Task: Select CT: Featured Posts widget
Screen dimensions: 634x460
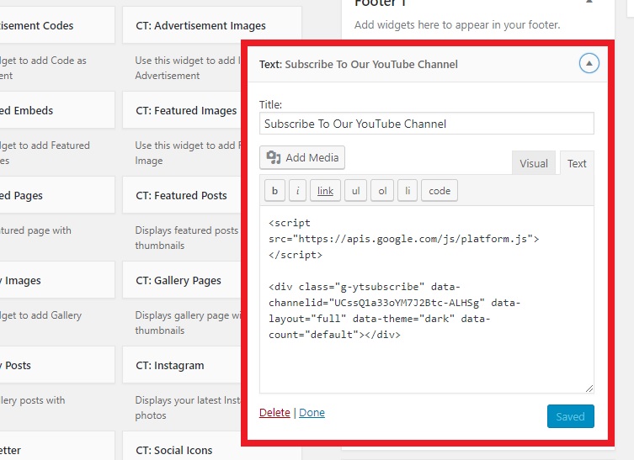Action: [181, 195]
